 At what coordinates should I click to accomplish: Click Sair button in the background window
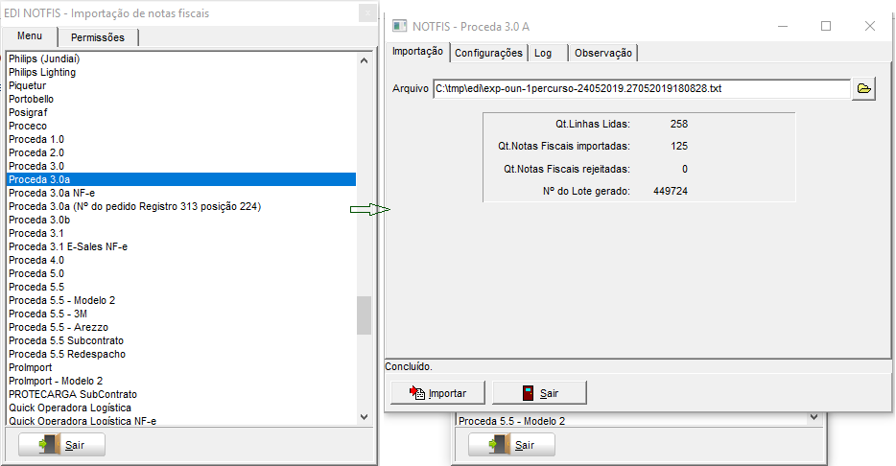(511, 444)
